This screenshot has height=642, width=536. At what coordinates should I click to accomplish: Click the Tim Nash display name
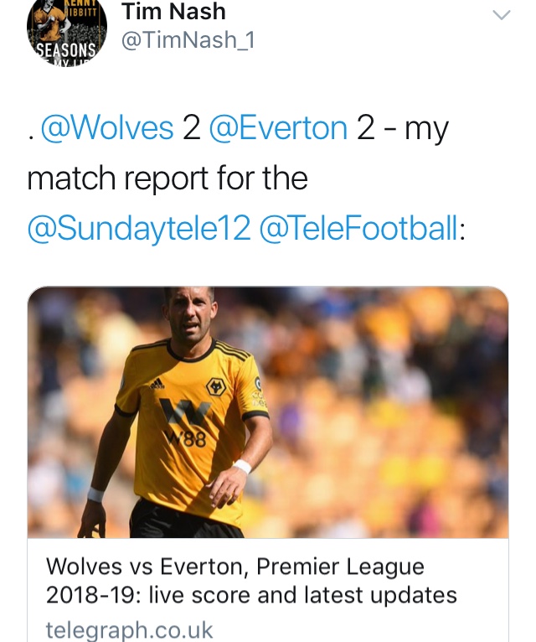coord(173,12)
